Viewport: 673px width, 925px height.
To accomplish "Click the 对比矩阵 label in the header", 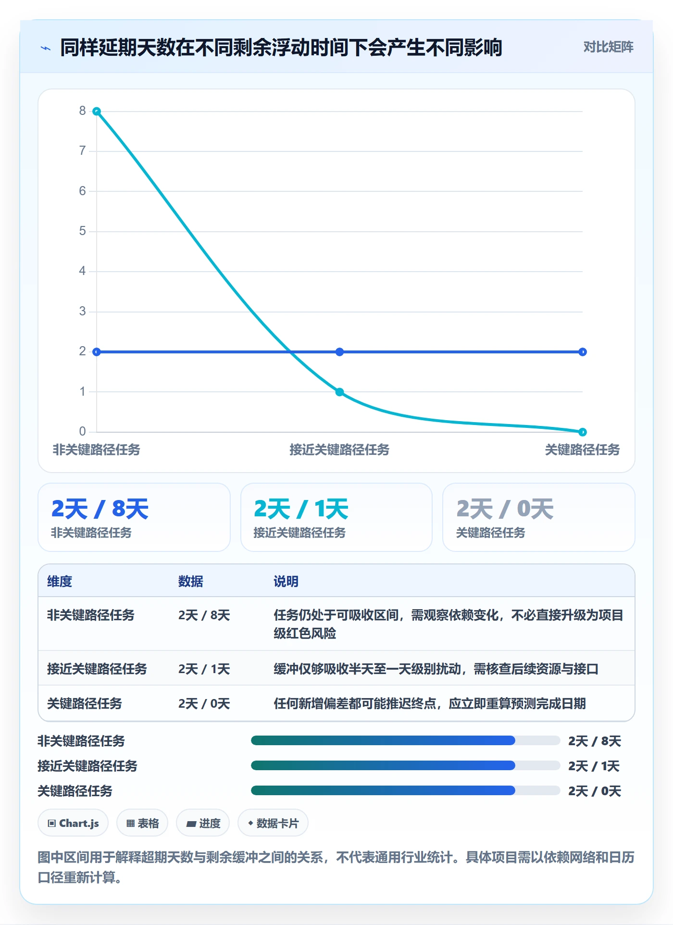I will 608,47.
